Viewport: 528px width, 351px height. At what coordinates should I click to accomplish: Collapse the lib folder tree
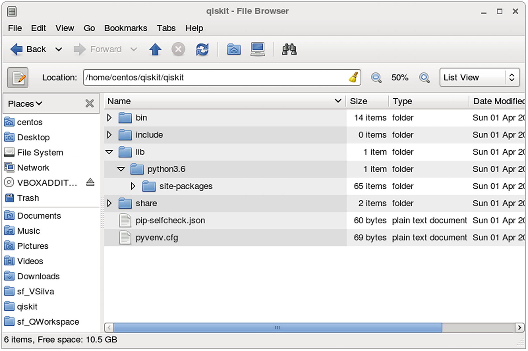click(x=109, y=152)
